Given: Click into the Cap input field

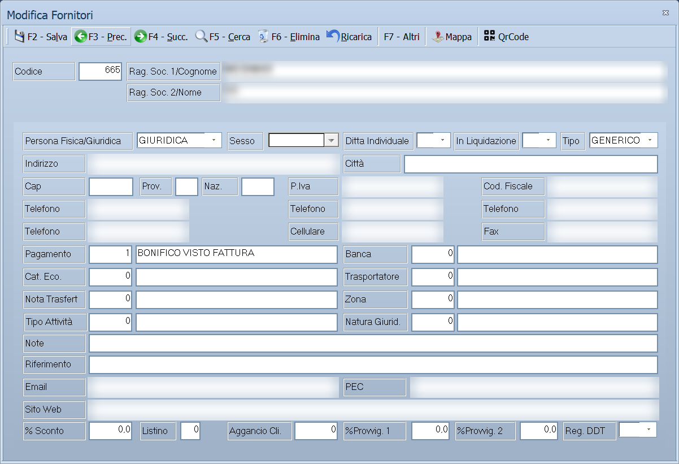Looking at the screenshot, I should click(x=111, y=187).
